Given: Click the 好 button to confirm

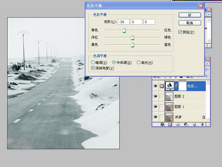Looking at the screenshot, I should (x=190, y=15).
